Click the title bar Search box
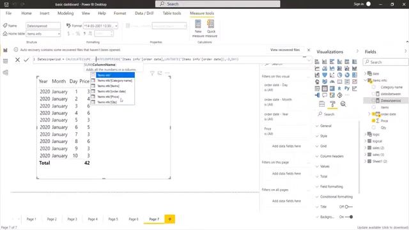The width and height of the screenshot is (409, 230). coord(217,4)
